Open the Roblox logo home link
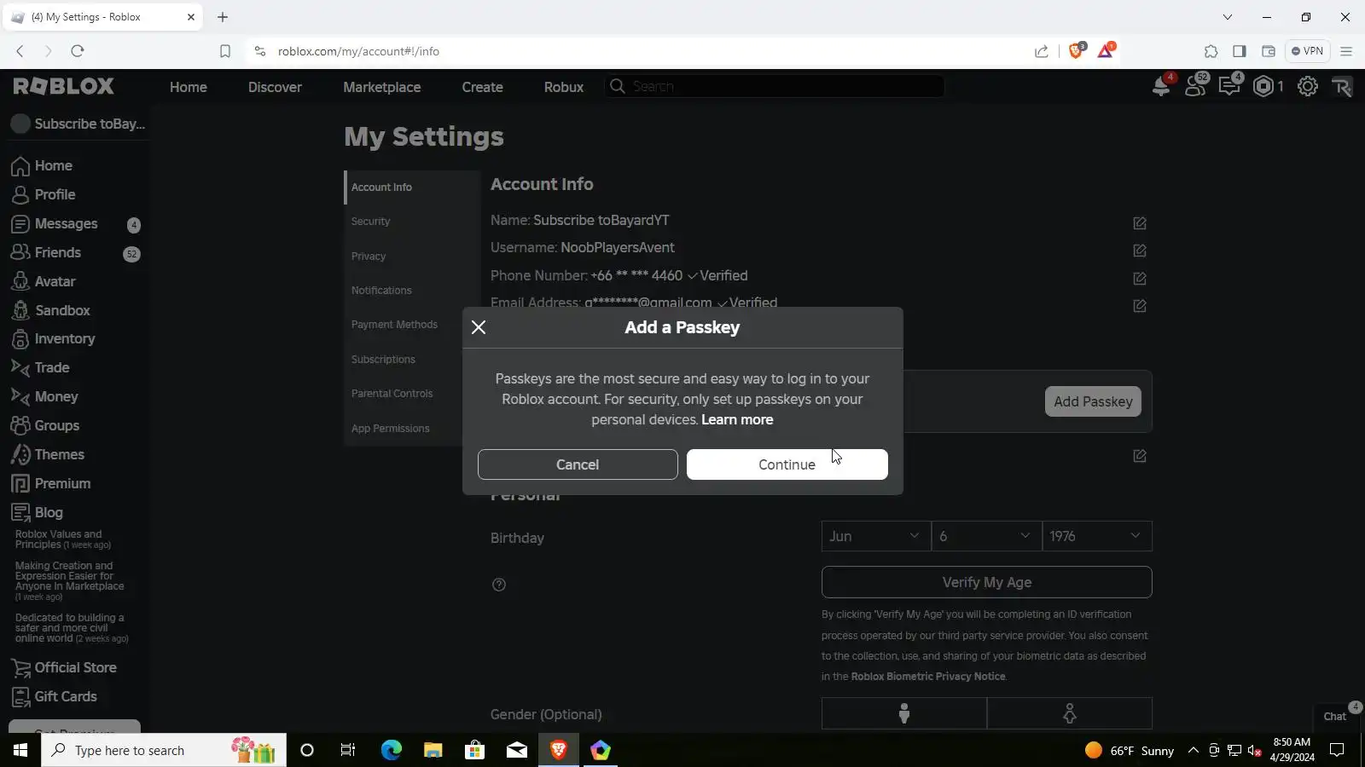 tap(64, 86)
